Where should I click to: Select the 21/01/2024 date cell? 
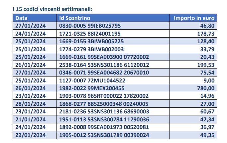[35, 119]
